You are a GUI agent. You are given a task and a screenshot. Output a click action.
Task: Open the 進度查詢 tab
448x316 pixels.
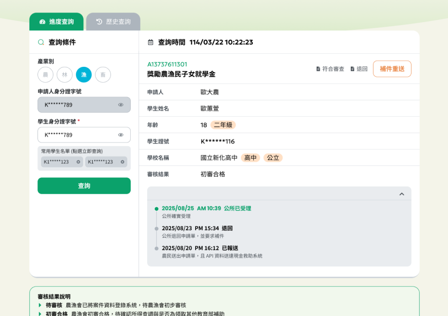tap(56, 22)
